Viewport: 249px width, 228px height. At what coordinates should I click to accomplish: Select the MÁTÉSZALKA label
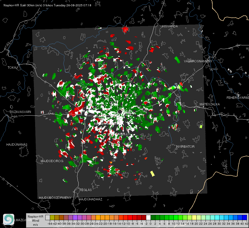tap(210, 104)
